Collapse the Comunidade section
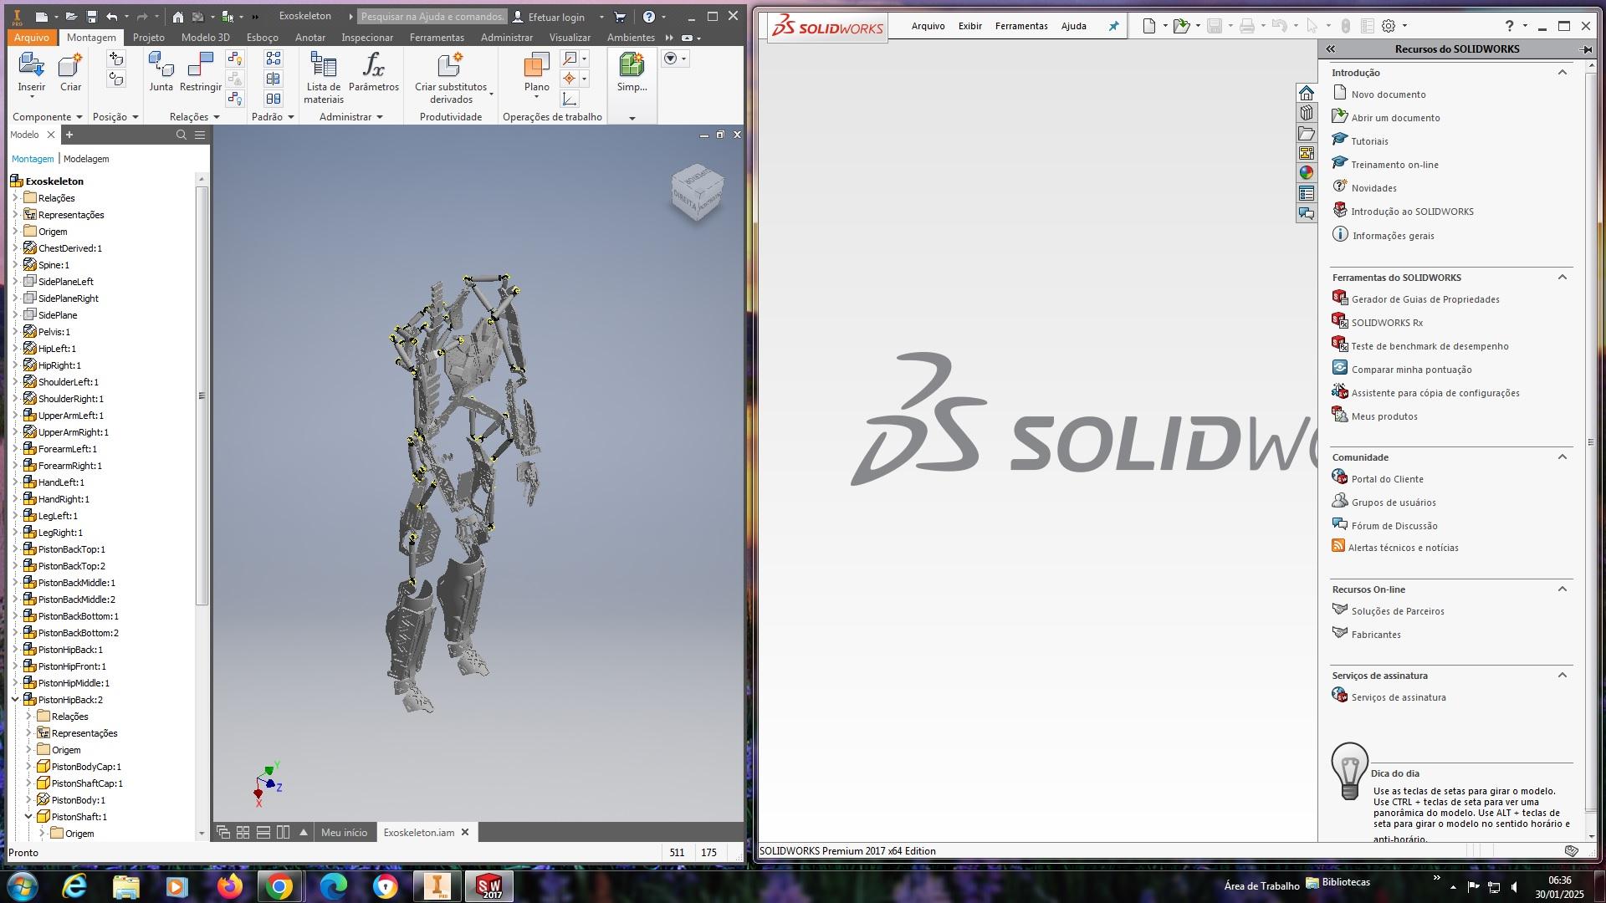Screen dimensions: 1606x903 click(1562, 457)
